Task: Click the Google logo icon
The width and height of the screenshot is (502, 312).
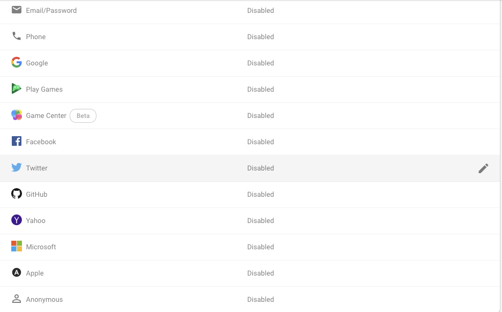Action: click(x=16, y=63)
